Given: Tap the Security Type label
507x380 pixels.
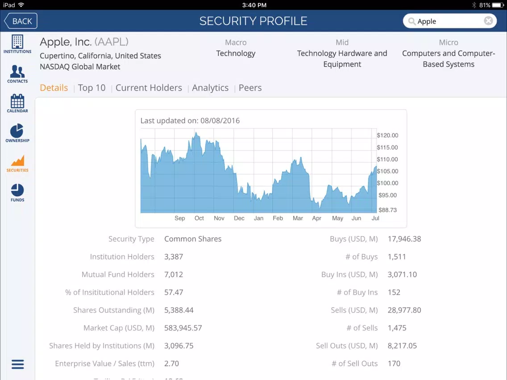Looking at the screenshot, I should coord(131,239).
